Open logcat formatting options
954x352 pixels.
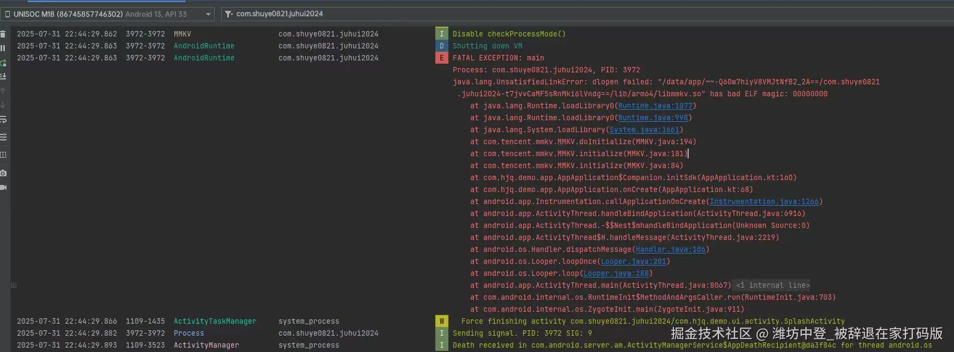pyautogui.click(x=3, y=137)
